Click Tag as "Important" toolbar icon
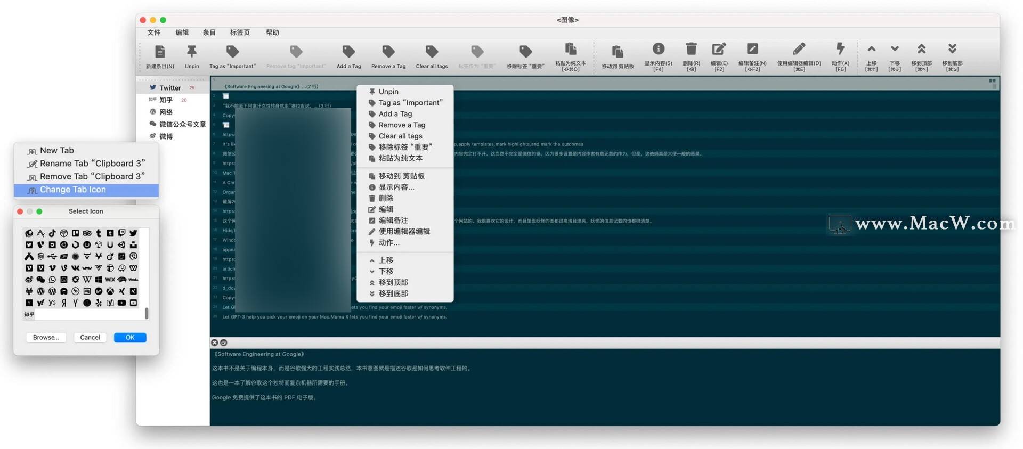1023x449 pixels. pos(232,52)
